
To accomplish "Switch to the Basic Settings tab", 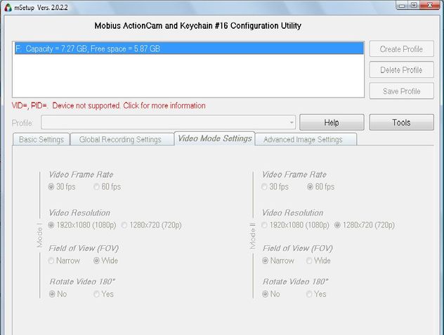I will [41, 139].
